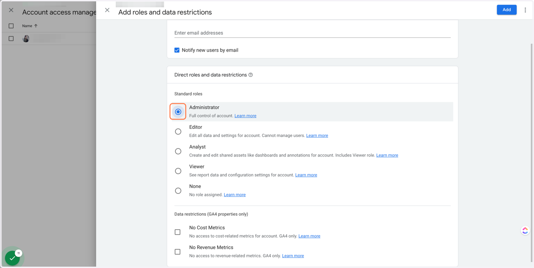
Task: Open Learn more link for Editor
Action: 317,136
